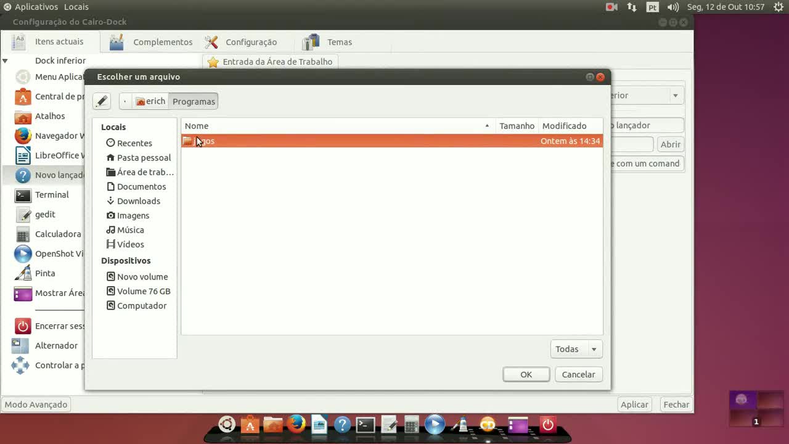Select the Calculadora item in Cairo-Dock list
The width and height of the screenshot is (789, 444).
pyautogui.click(x=49, y=234)
